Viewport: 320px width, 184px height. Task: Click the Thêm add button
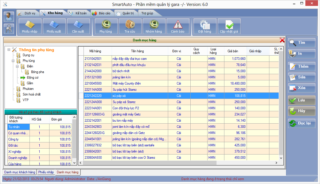[x=302, y=67]
